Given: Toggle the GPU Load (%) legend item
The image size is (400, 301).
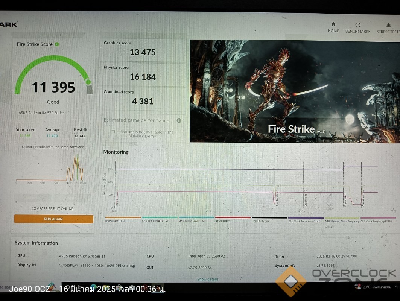Looking at the screenshot, I should pos(233,219).
